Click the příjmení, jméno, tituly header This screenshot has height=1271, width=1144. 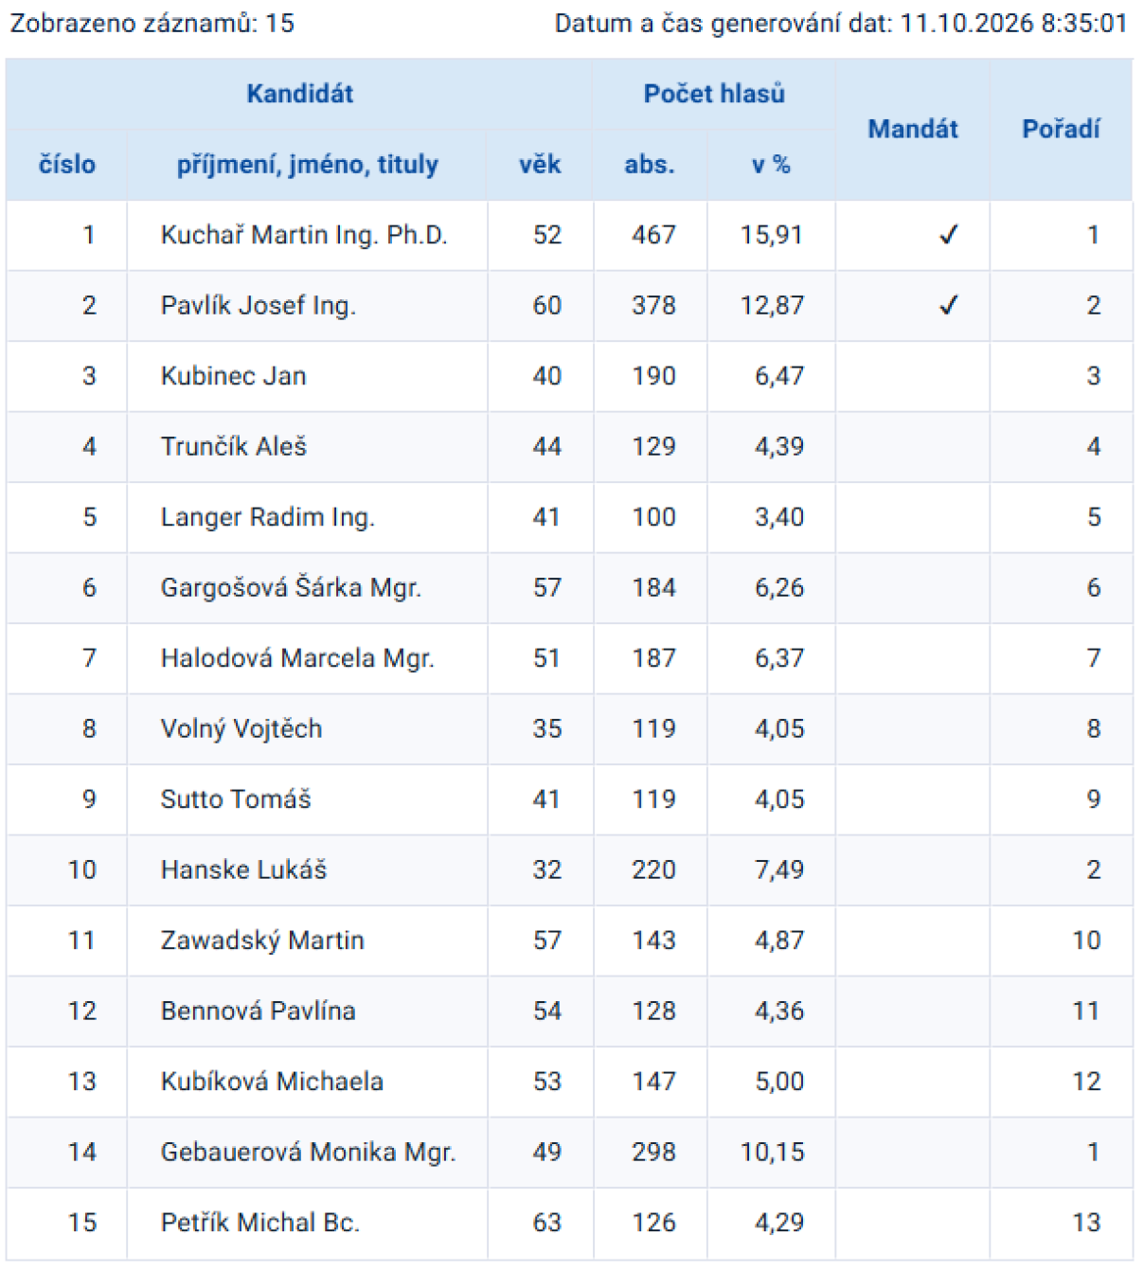tap(307, 165)
